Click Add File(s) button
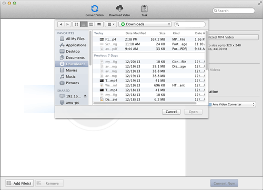Viewport: 263px width, 190px height. [19, 183]
